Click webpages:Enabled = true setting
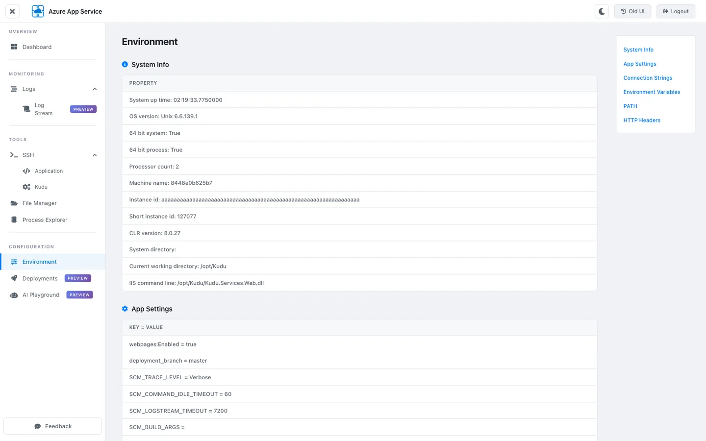Image resolution: width=706 pixels, height=441 pixels. pyautogui.click(x=359, y=344)
